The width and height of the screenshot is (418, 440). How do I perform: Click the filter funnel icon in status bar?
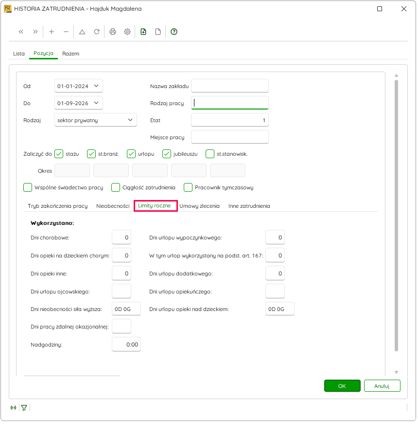click(x=24, y=408)
